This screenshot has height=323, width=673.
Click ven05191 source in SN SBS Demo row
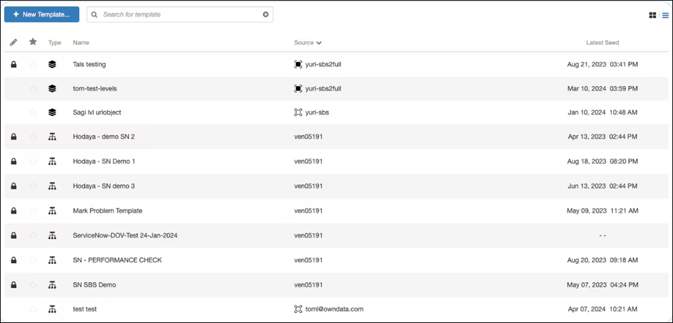point(308,285)
